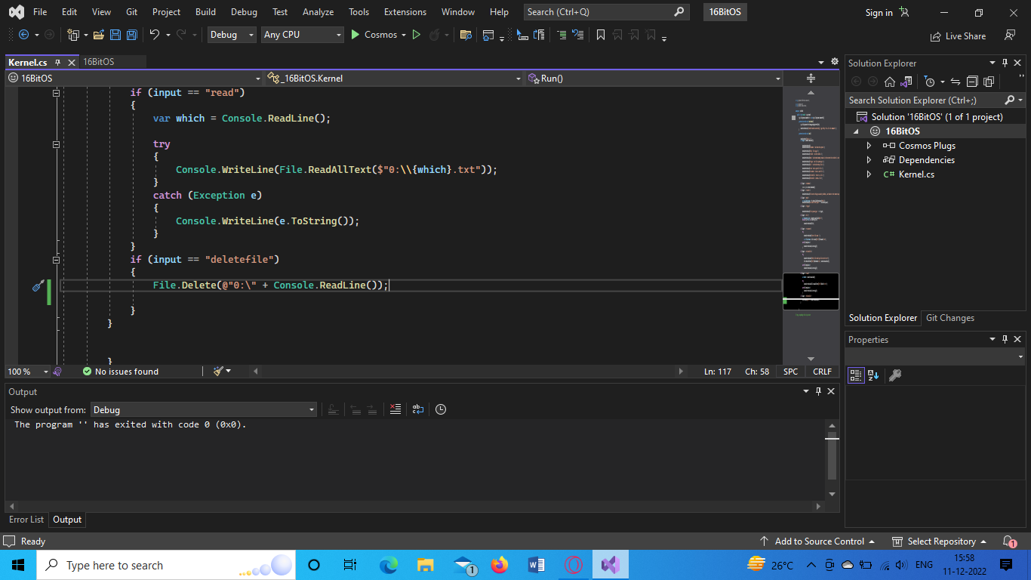Open the Debug menu
The height and width of the screenshot is (580, 1031).
[244, 11]
